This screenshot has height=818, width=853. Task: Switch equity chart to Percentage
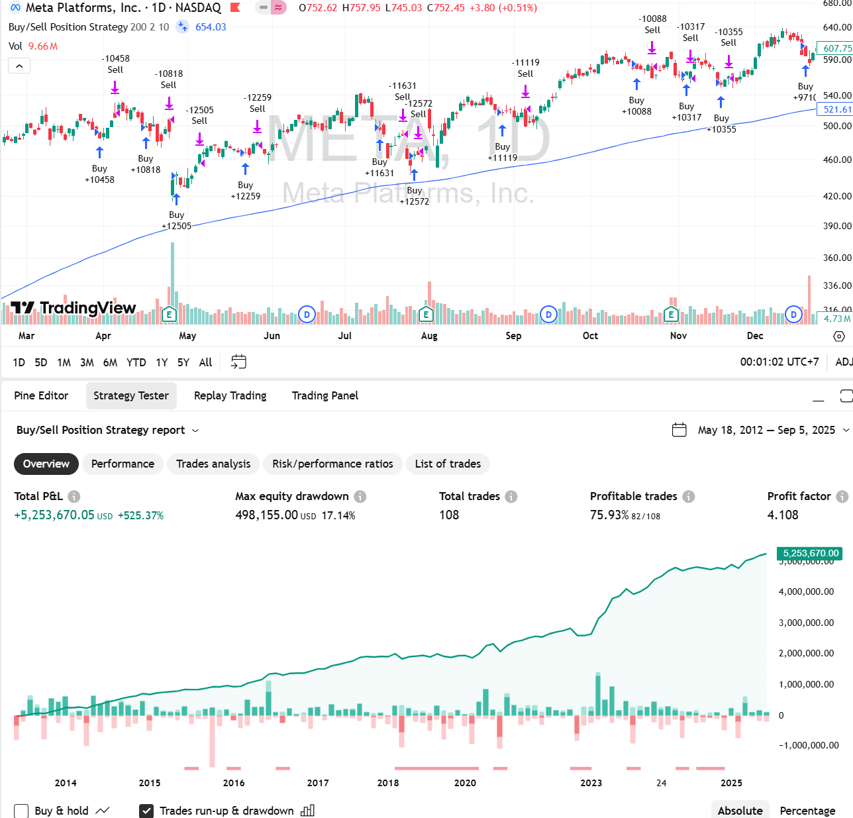click(807, 811)
